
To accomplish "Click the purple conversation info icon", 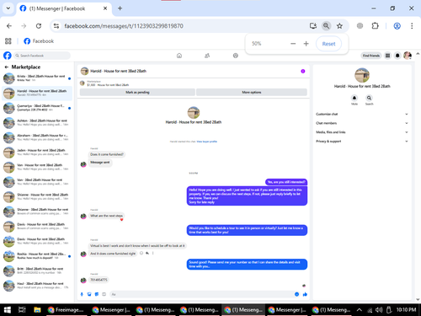I will tap(303, 71).
